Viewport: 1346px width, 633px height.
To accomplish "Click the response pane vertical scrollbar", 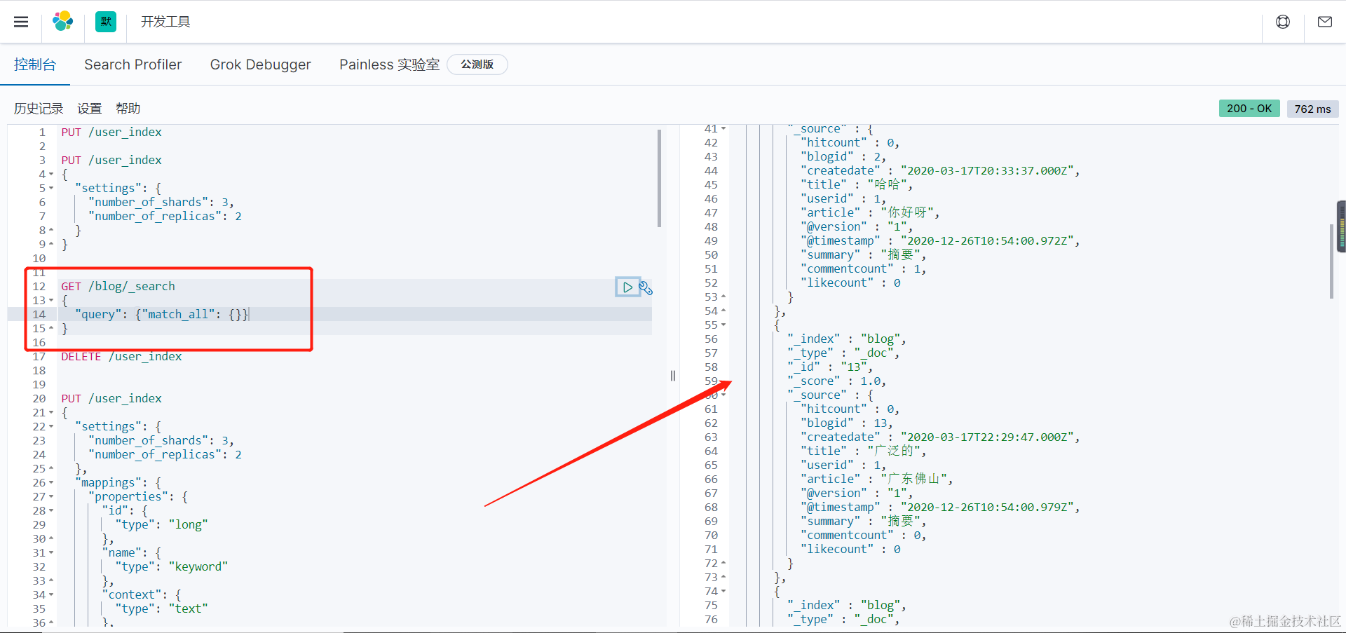I will click(x=1331, y=261).
